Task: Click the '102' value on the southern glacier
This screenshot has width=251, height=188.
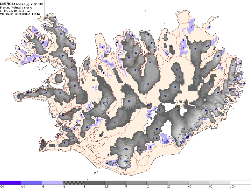Action: (x=125, y=161)
